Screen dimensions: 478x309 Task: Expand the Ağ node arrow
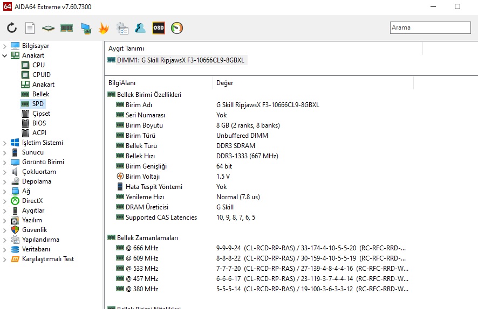point(4,192)
